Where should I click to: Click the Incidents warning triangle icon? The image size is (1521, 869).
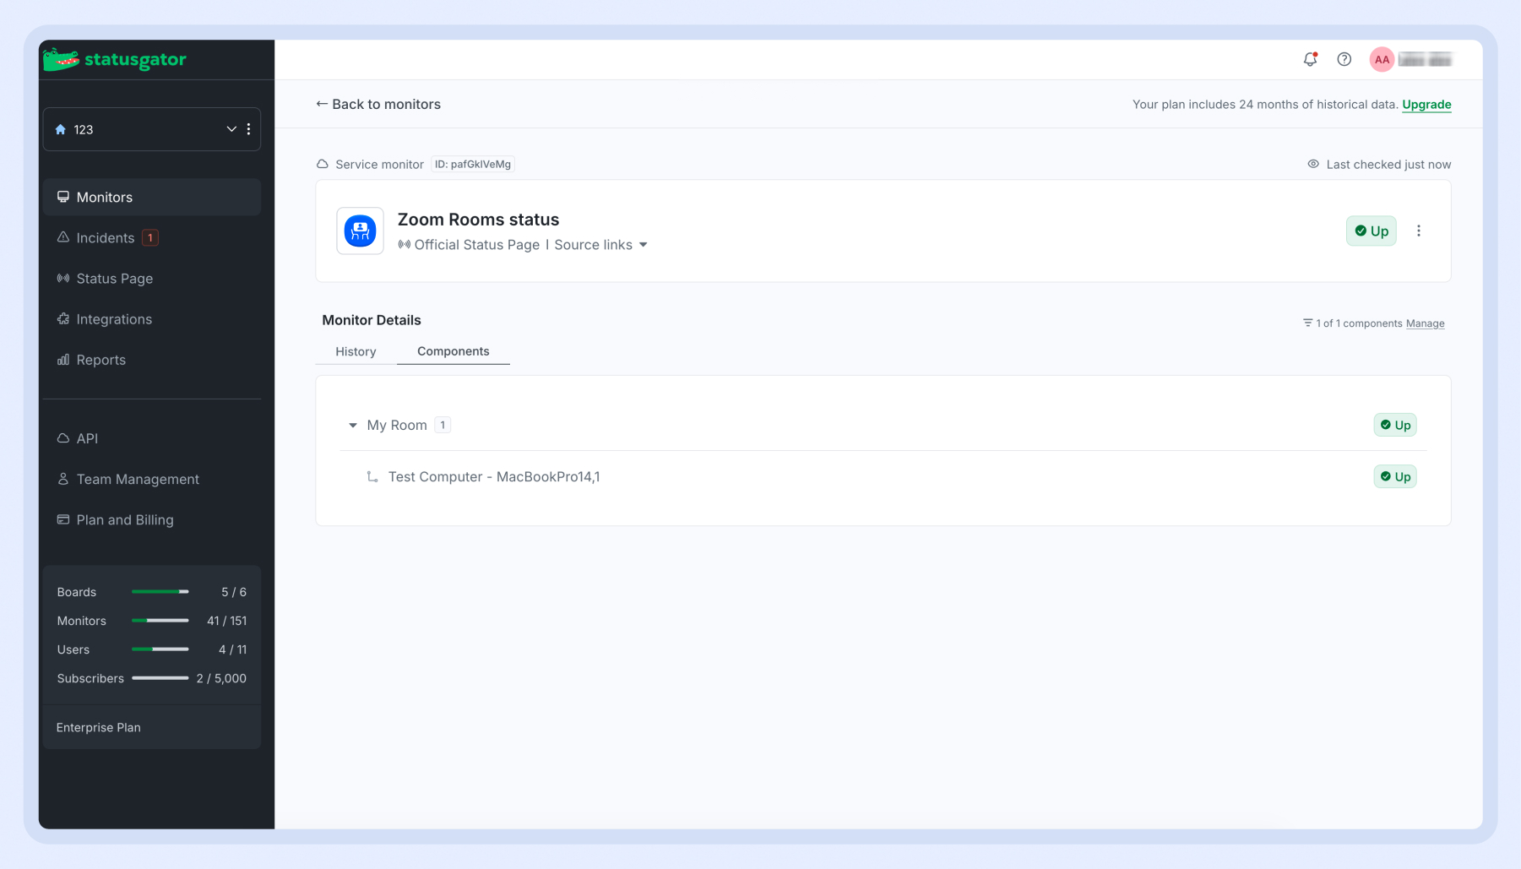coord(63,237)
